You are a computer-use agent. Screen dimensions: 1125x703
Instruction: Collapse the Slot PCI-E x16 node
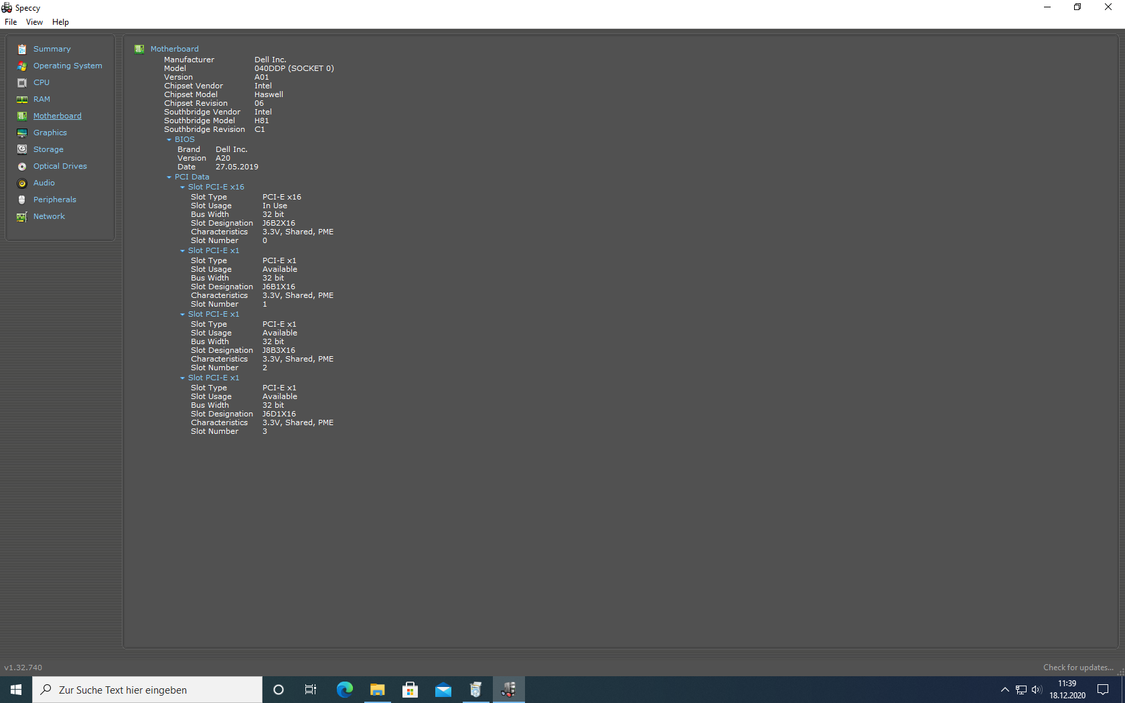point(182,187)
